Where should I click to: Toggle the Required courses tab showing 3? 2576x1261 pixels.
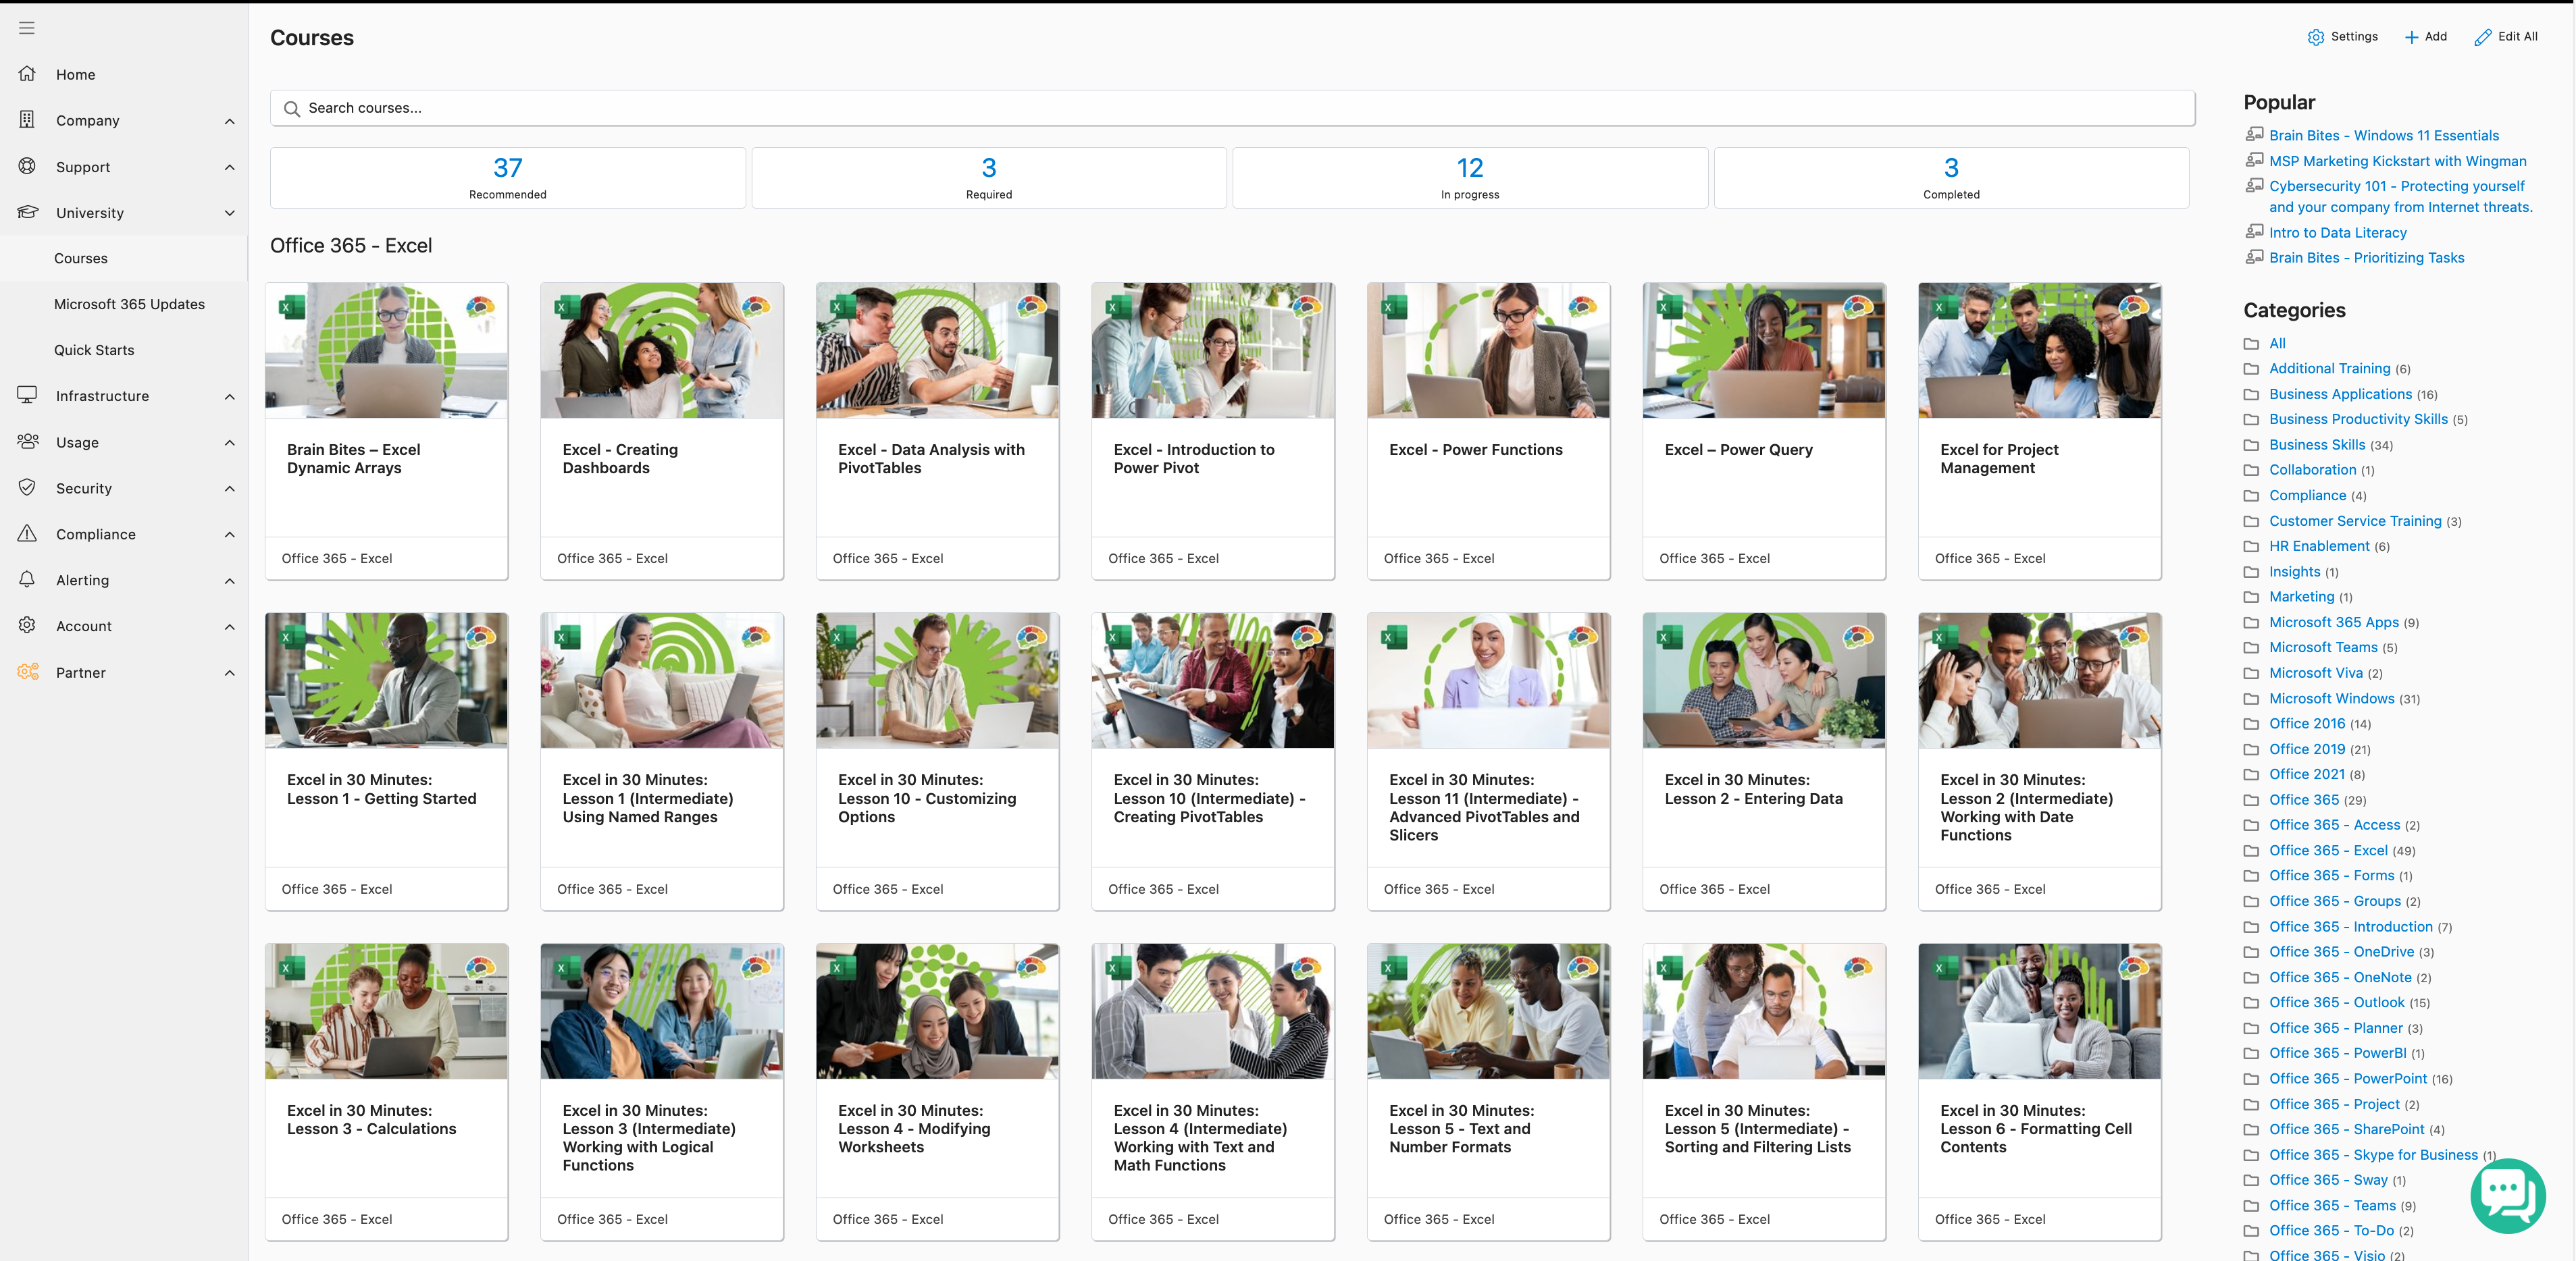coord(987,176)
